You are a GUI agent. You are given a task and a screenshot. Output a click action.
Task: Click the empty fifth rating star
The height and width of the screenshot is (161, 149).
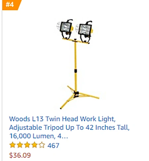[42, 145]
